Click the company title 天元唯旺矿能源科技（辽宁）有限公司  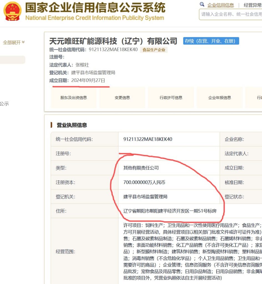click(113, 41)
